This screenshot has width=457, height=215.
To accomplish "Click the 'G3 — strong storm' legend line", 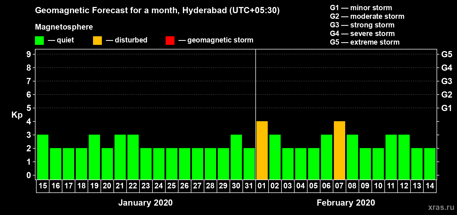I will [x=362, y=25].
